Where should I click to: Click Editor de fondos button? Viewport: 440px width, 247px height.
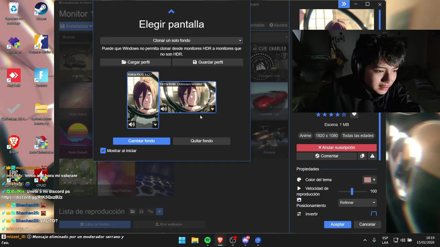(95, 224)
